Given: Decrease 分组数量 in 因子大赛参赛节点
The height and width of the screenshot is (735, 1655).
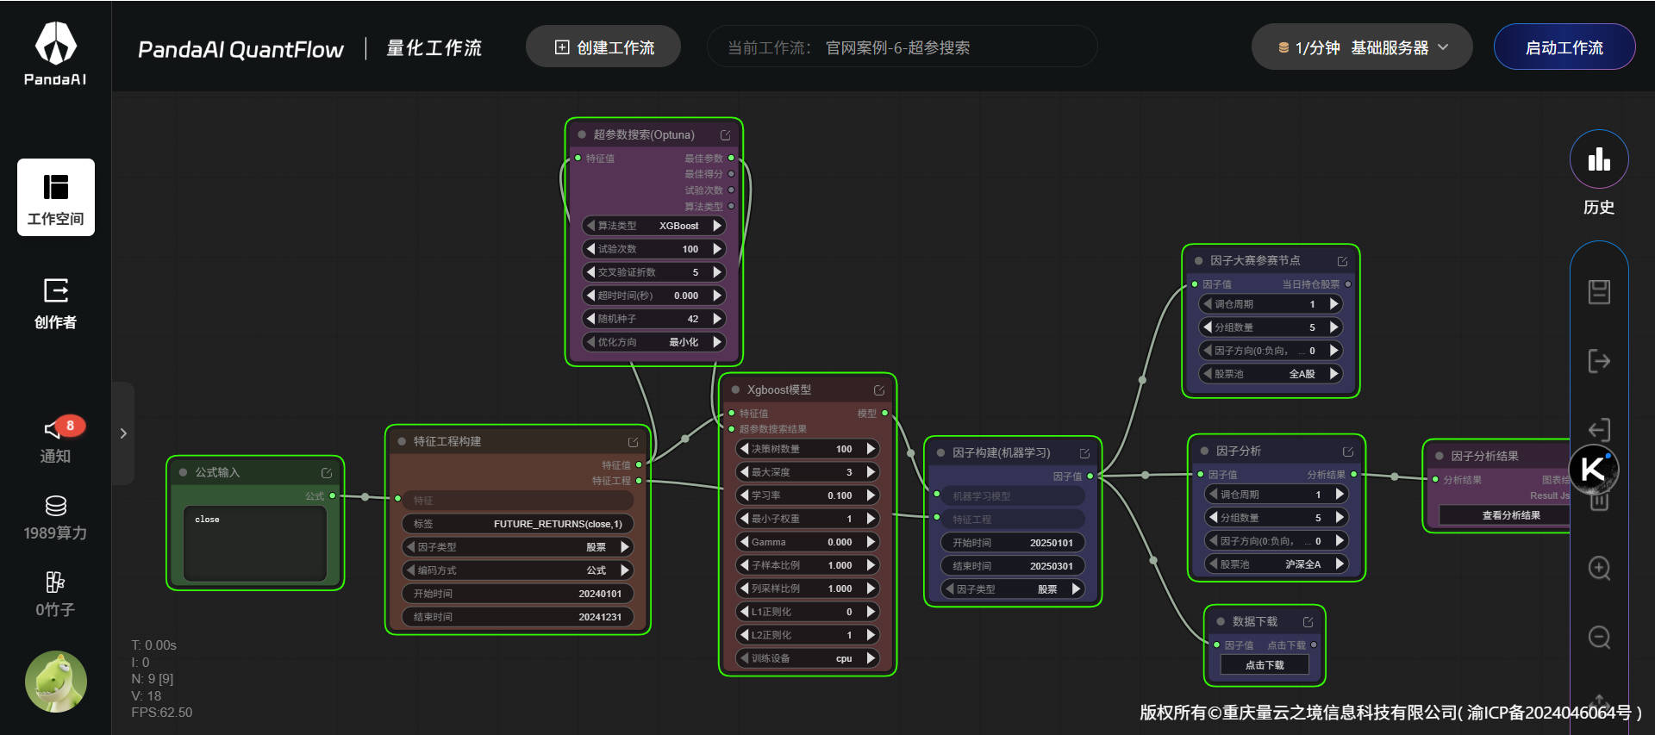Looking at the screenshot, I should pos(1208,327).
